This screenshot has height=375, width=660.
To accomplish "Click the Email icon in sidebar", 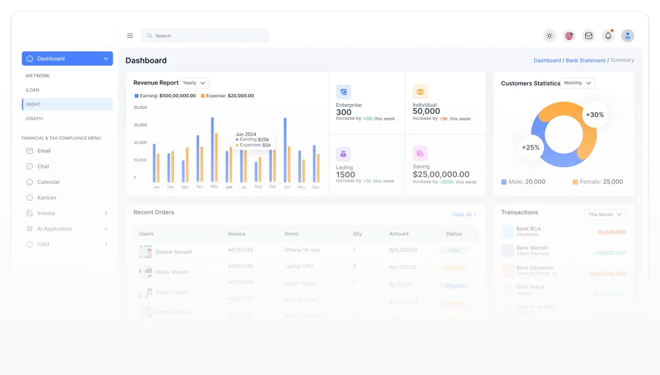I will [x=30, y=151].
